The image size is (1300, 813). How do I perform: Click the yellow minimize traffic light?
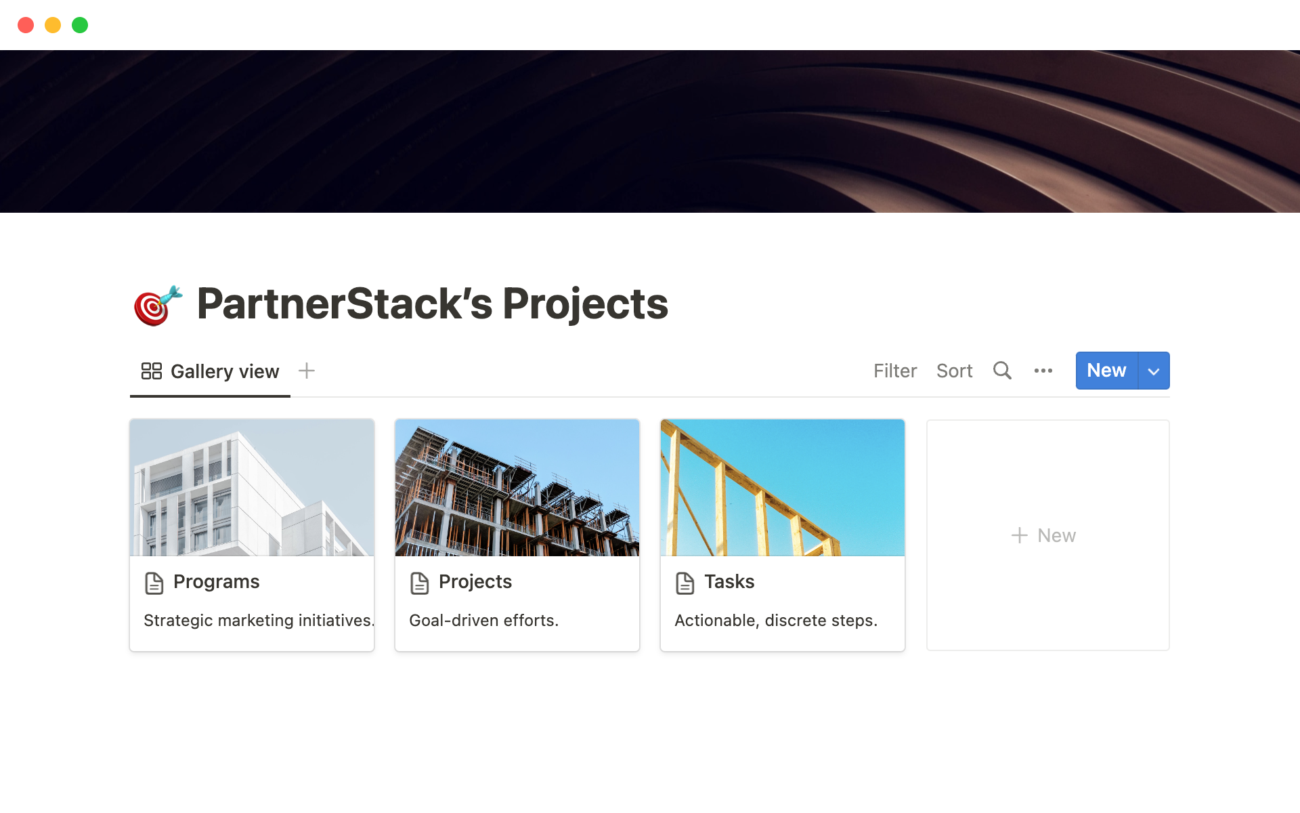coord(53,24)
